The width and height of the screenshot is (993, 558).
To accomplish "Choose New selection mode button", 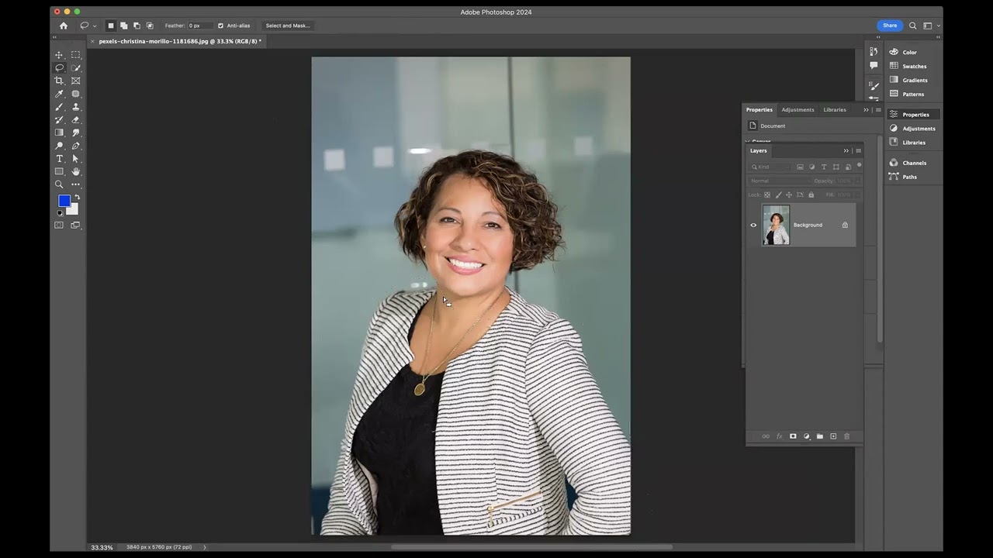I will click(111, 26).
